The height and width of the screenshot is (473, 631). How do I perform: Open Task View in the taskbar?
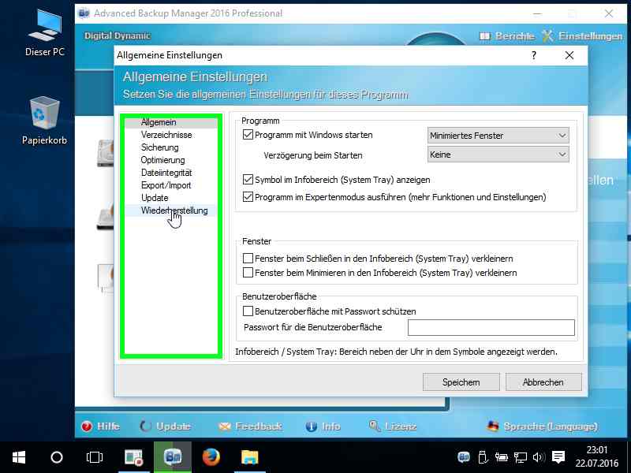(x=95, y=457)
